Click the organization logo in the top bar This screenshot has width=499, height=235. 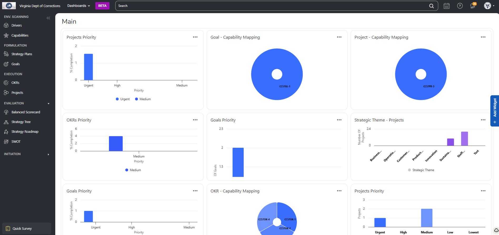(x=9, y=6)
